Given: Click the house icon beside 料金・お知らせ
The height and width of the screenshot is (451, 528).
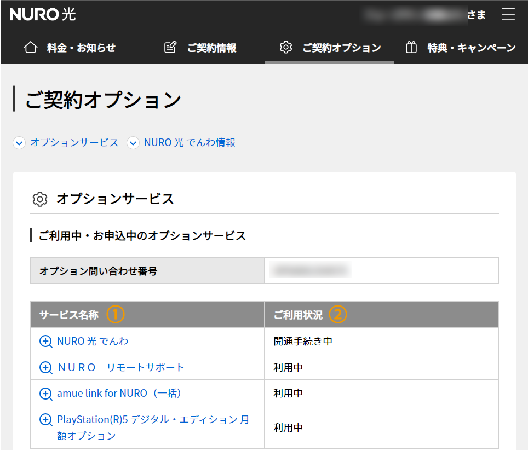Looking at the screenshot, I should (x=31, y=48).
